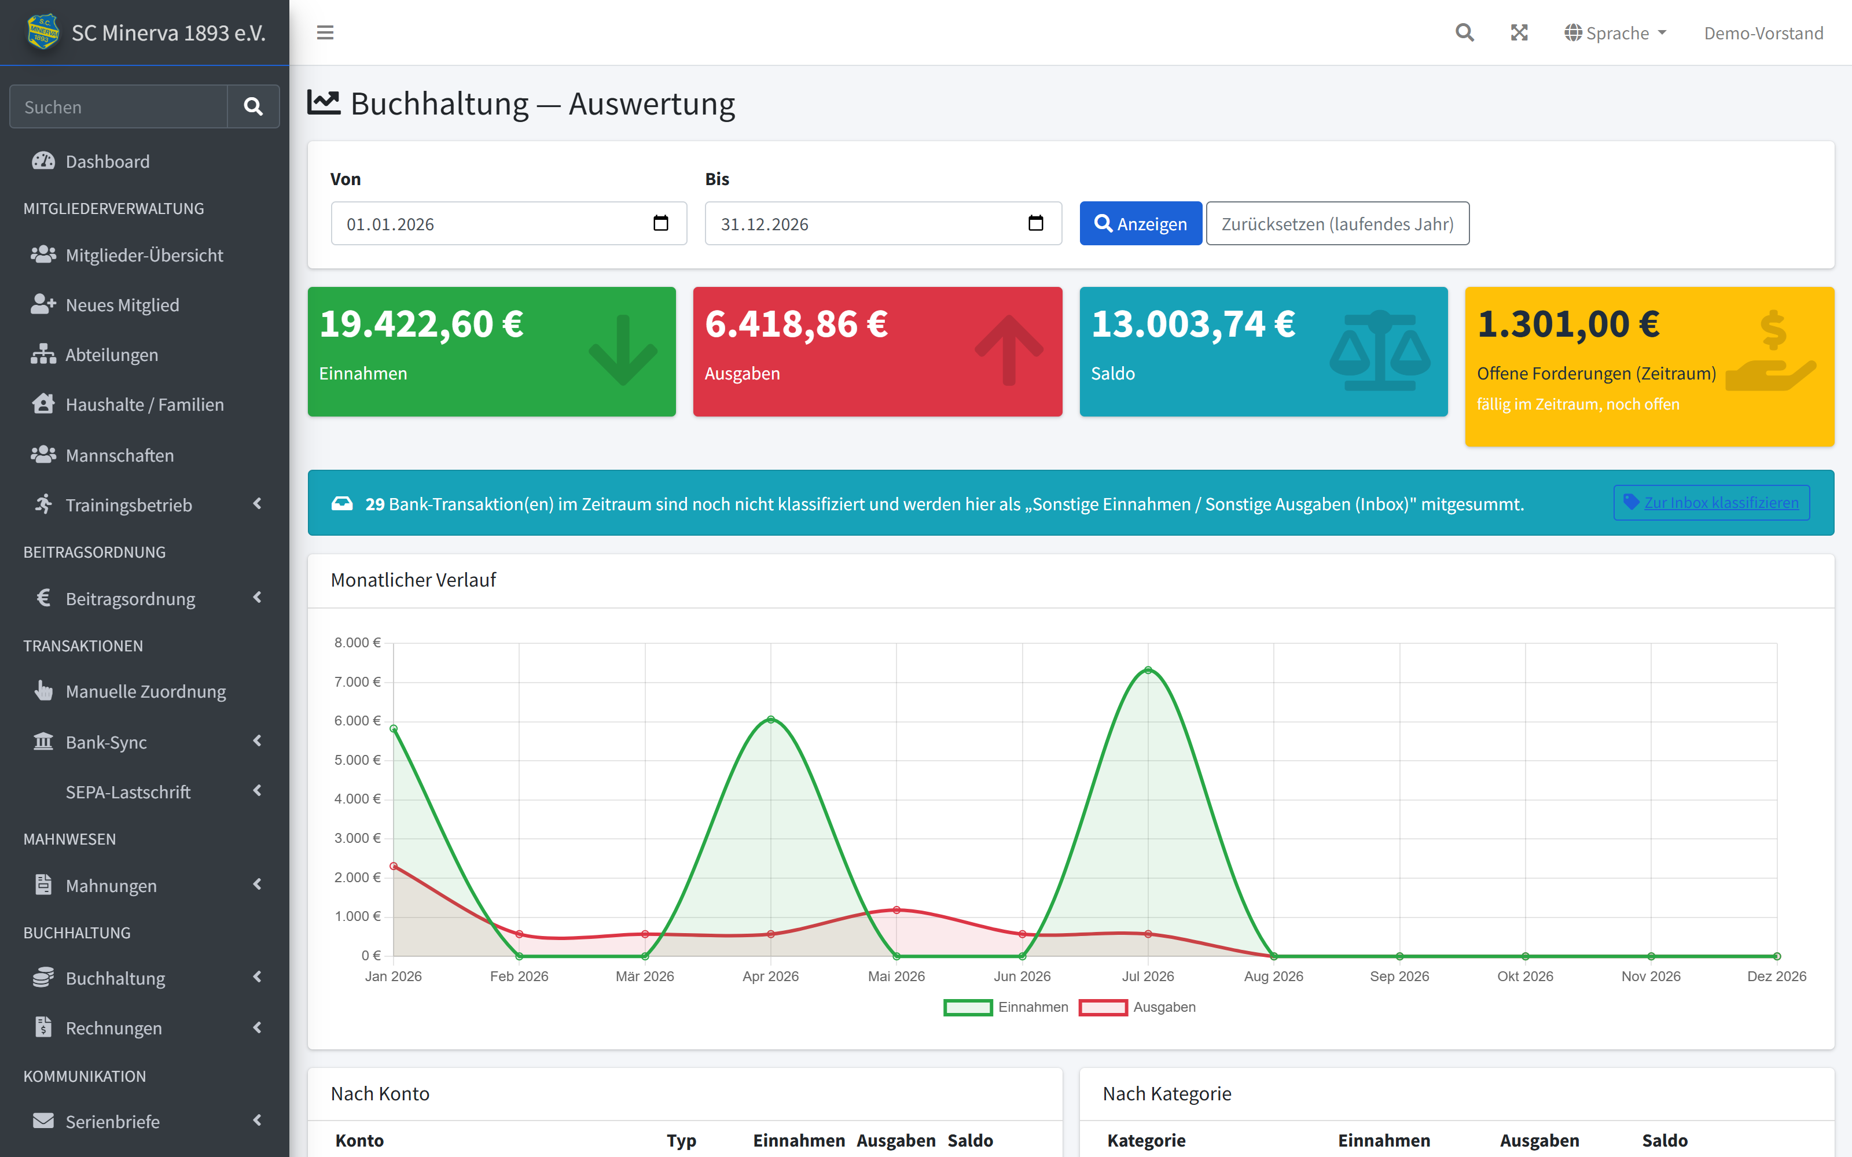Click Zurücksetzen (laufendes Jahr) button
The image size is (1852, 1157).
(1337, 223)
